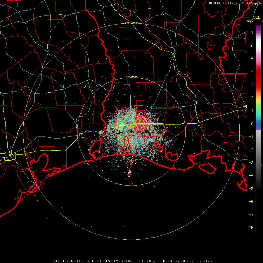This screenshot has width=263, height=263.
Task: Click the "NEXLAB-College of DuPage" credit text
Action: coord(234,3)
